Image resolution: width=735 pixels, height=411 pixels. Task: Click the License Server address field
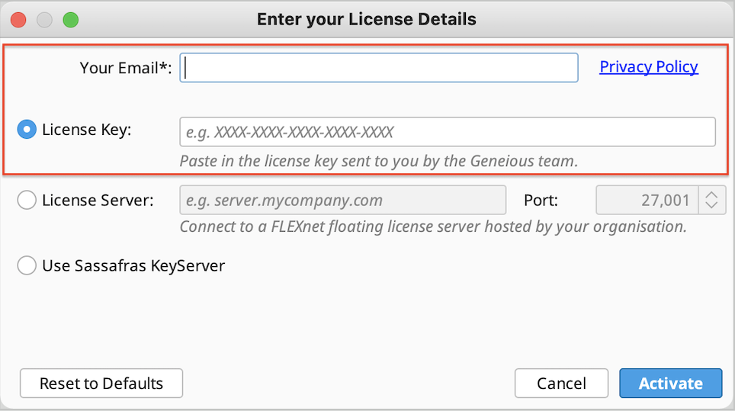(342, 200)
